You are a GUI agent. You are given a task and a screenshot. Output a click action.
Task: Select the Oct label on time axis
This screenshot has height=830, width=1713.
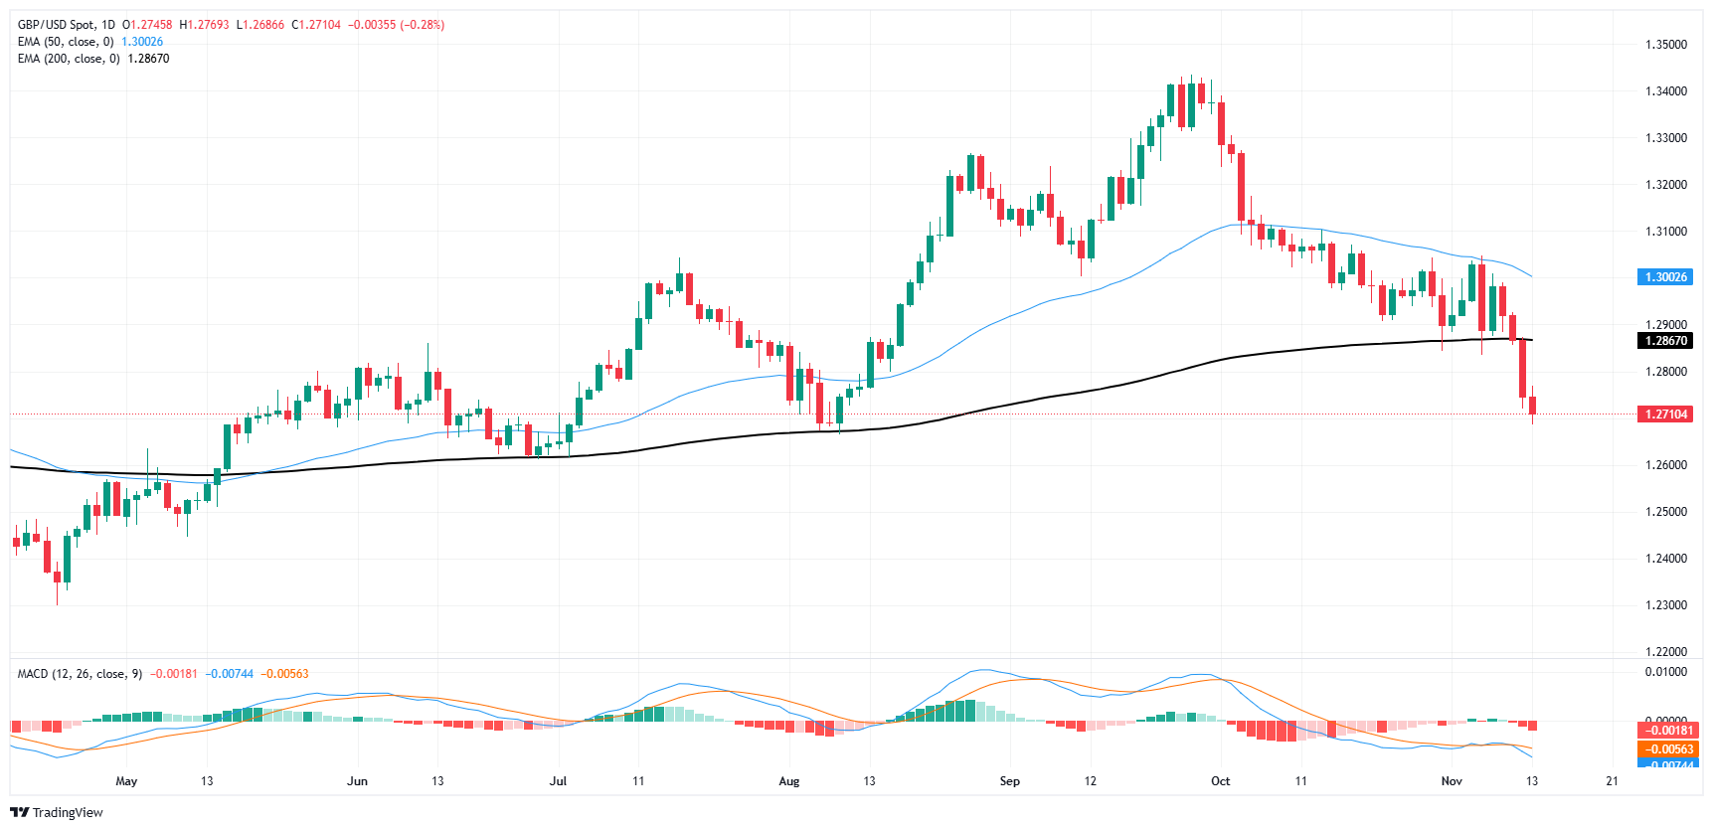(x=1220, y=781)
